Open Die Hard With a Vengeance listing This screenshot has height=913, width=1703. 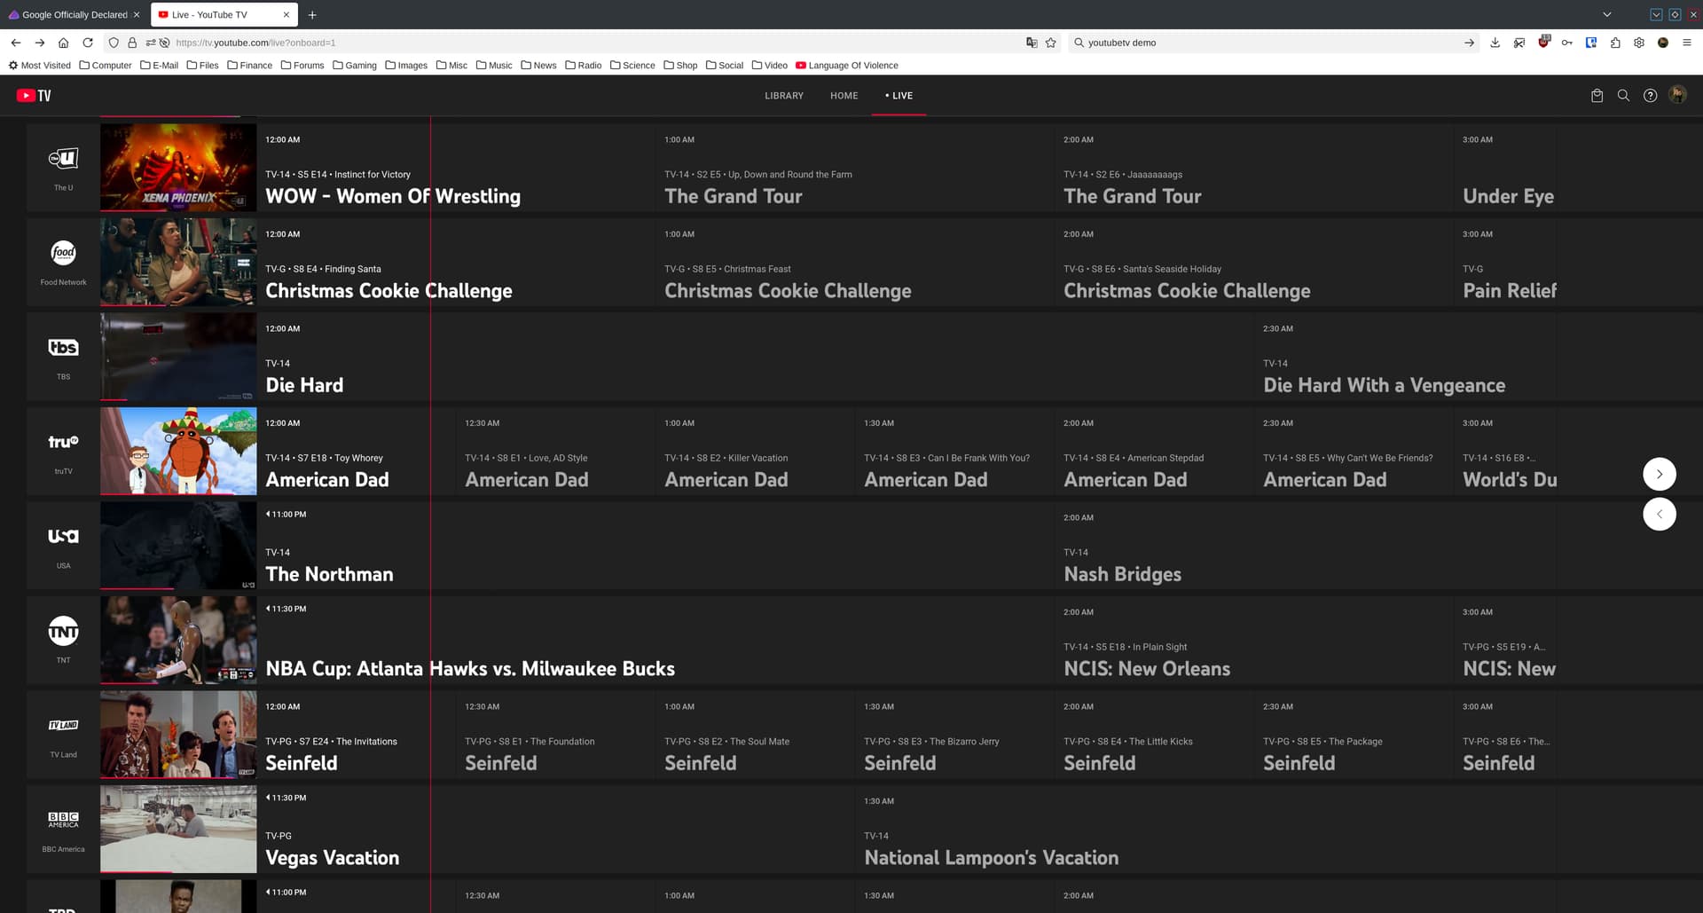[1405, 357]
